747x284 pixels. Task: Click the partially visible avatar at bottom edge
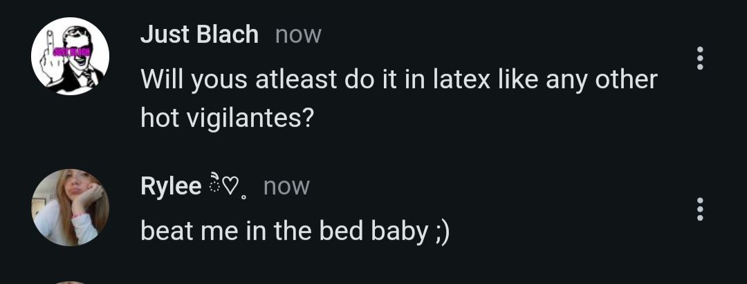[x=70, y=281]
